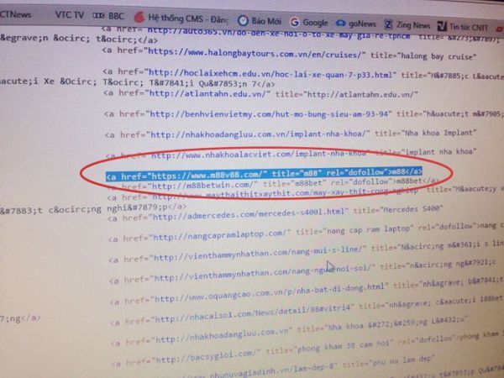Open benhvienvietmy.com hut-mo-bung link
Screen dimensions: 504x378
[270, 113]
